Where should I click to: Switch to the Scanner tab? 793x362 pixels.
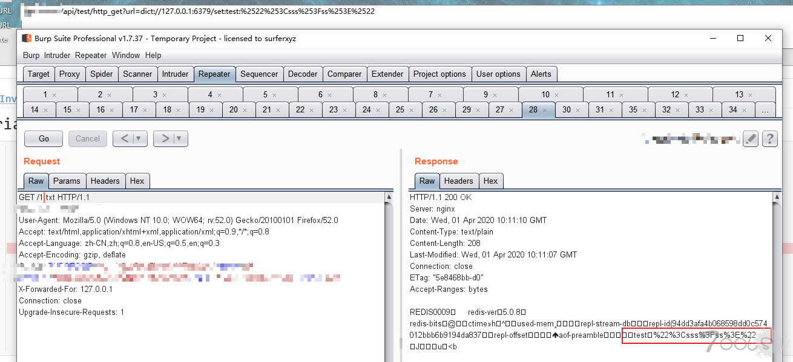click(x=137, y=74)
